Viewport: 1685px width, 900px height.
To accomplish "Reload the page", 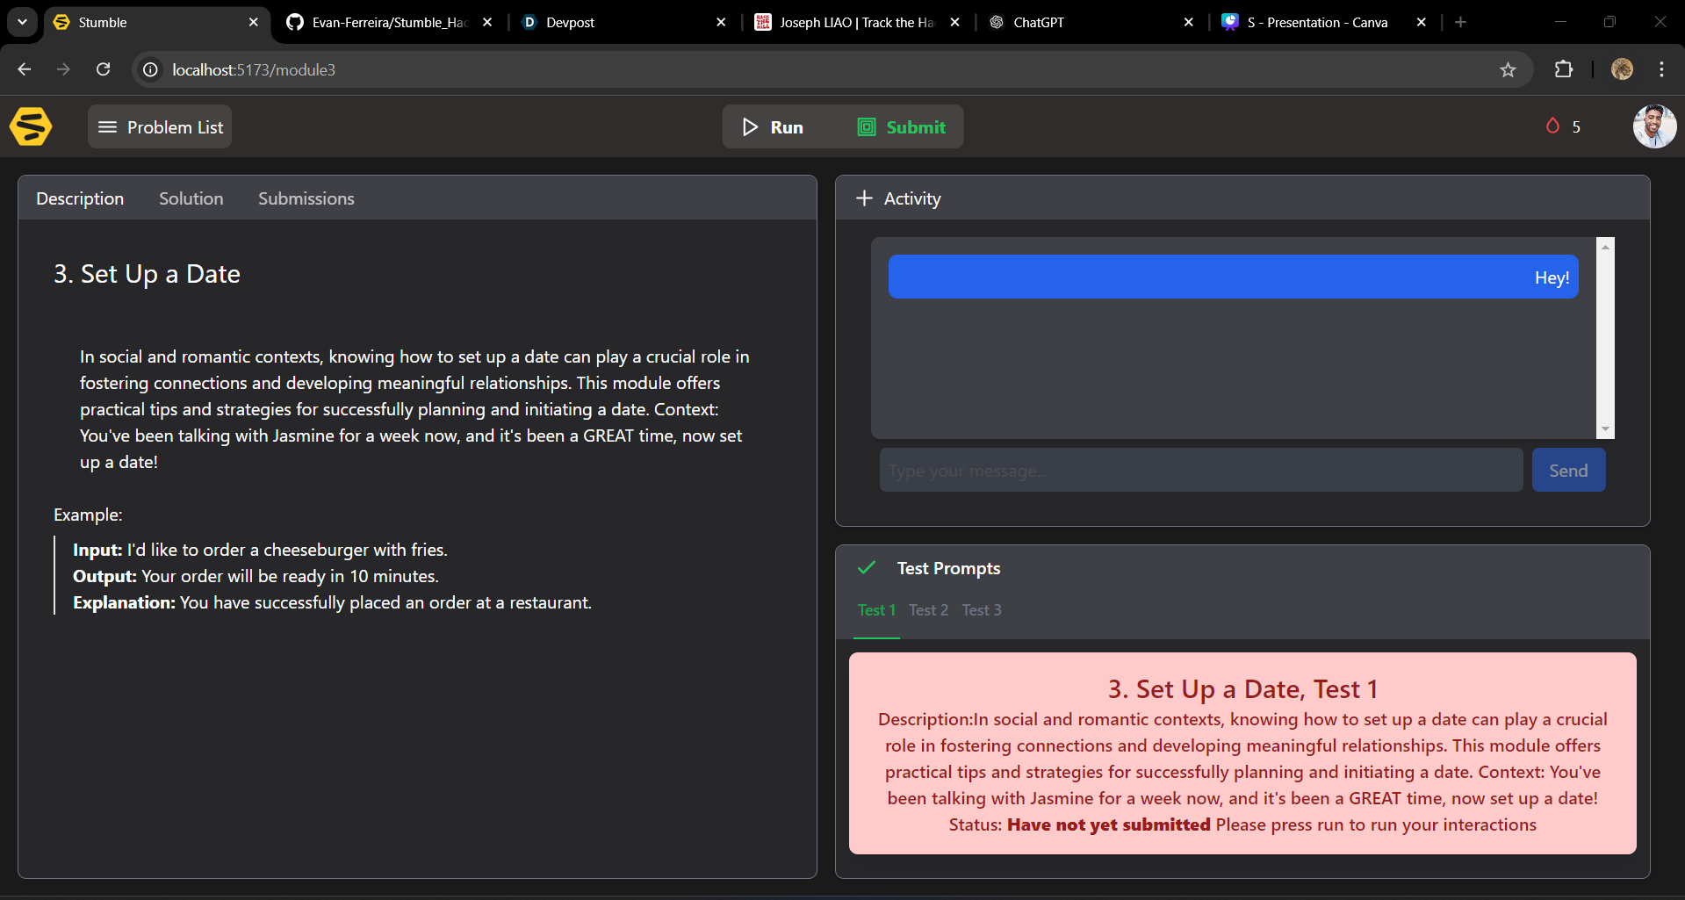I will (x=103, y=69).
